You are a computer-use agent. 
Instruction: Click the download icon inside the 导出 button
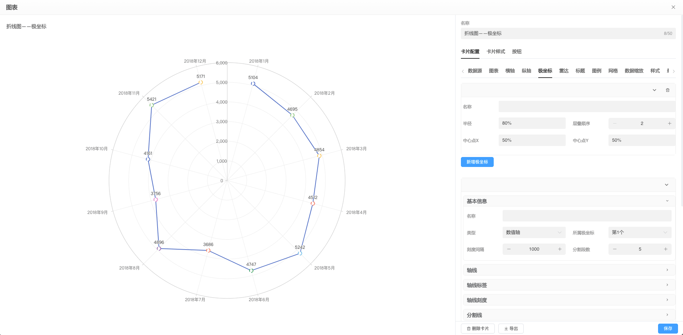[x=506, y=328]
